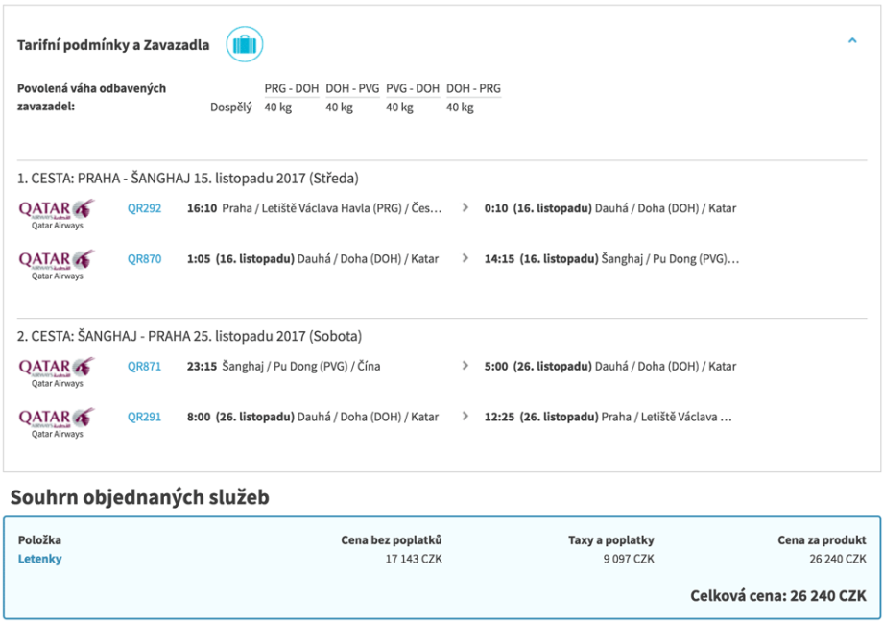
Task: Click the Qatar Airways logo for flight QR292
Action: pyautogui.click(x=57, y=211)
